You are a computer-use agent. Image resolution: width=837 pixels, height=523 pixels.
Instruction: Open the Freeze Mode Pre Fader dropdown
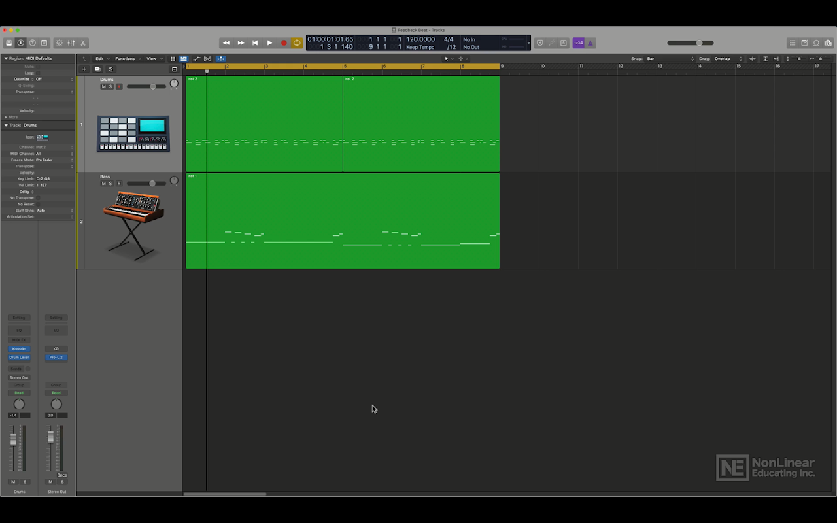click(x=54, y=160)
